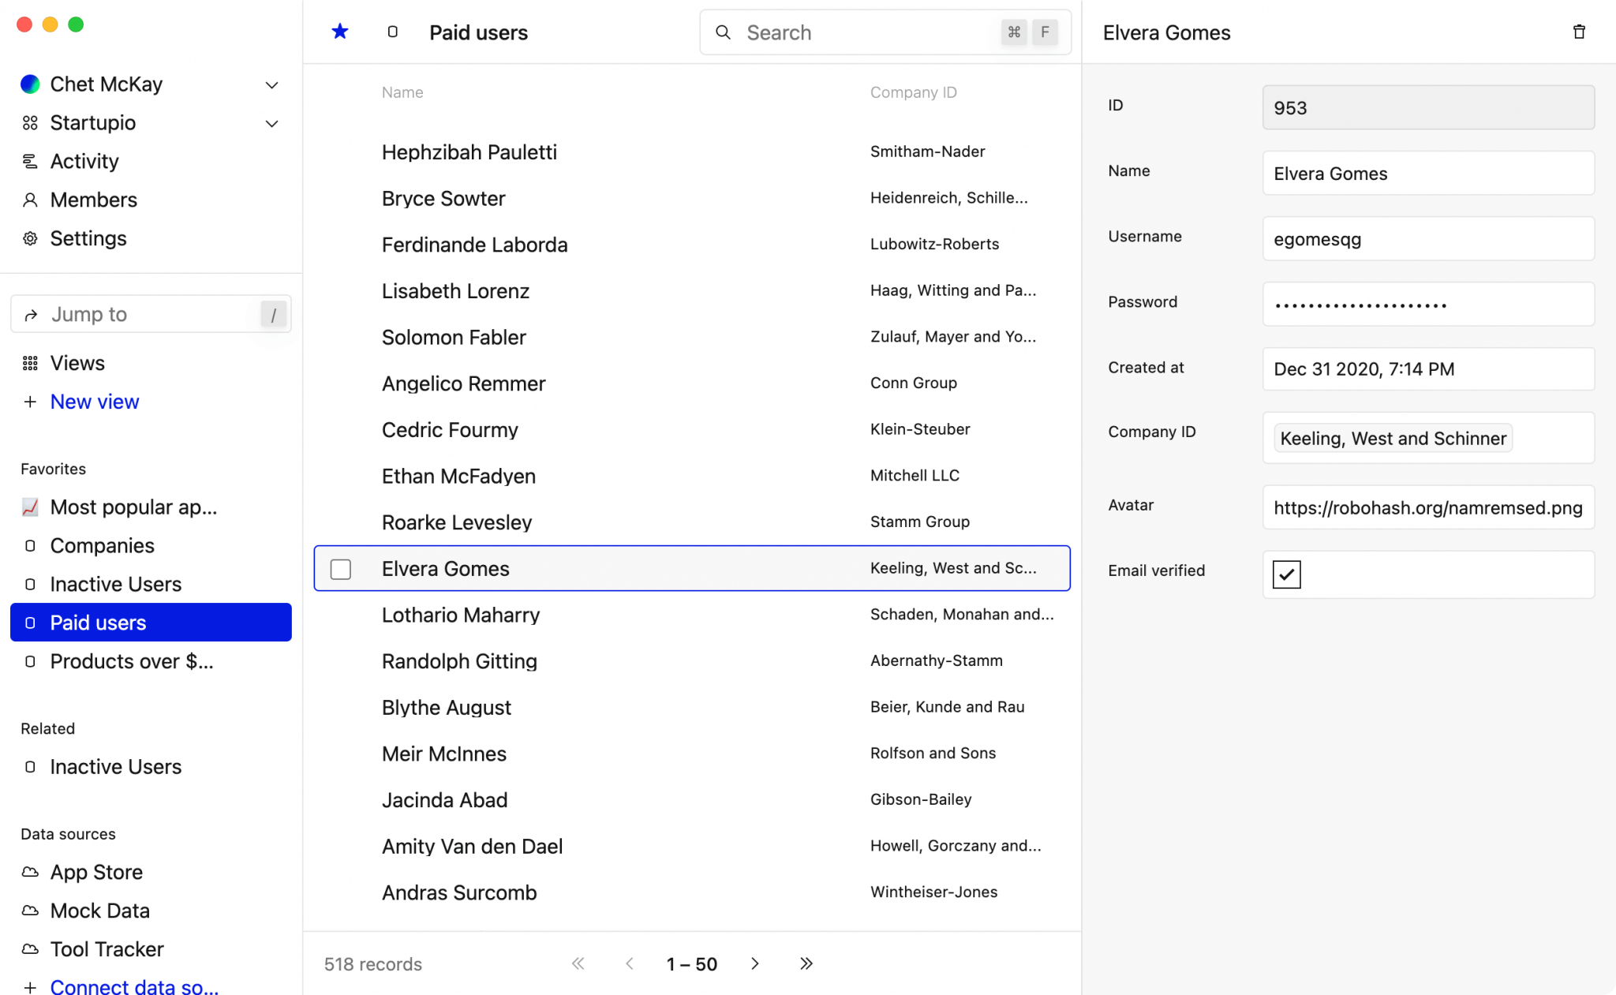The width and height of the screenshot is (1616, 995).
Task: Open the Companies favorite view
Action: click(x=102, y=545)
